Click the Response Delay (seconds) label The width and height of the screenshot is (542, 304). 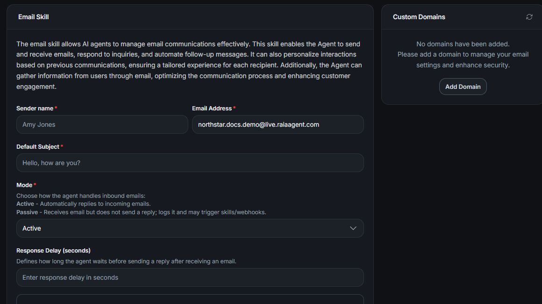(x=53, y=250)
